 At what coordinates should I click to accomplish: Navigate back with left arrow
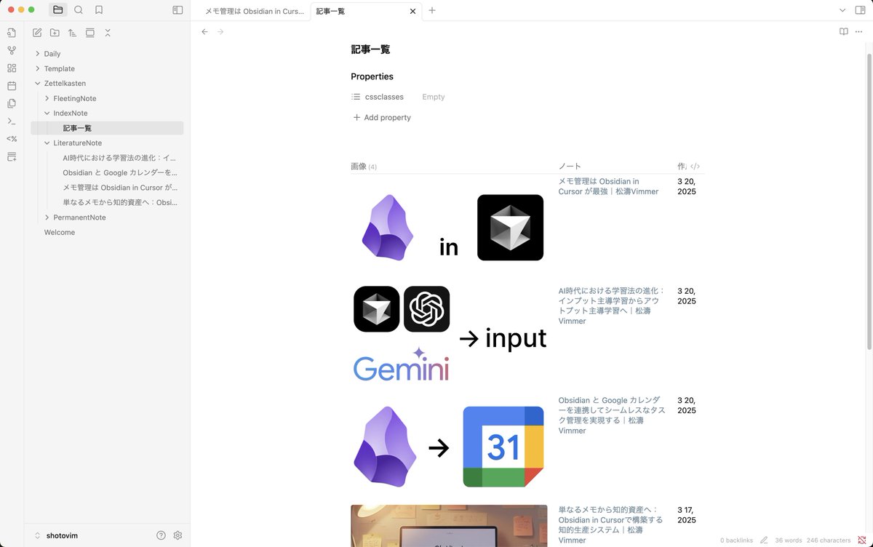tap(204, 32)
